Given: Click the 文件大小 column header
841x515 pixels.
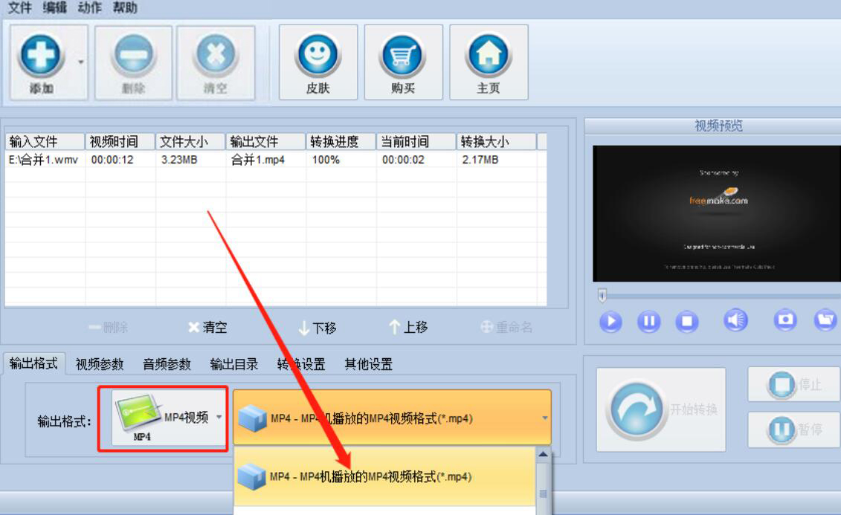Looking at the screenshot, I should pyautogui.click(x=190, y=141).
